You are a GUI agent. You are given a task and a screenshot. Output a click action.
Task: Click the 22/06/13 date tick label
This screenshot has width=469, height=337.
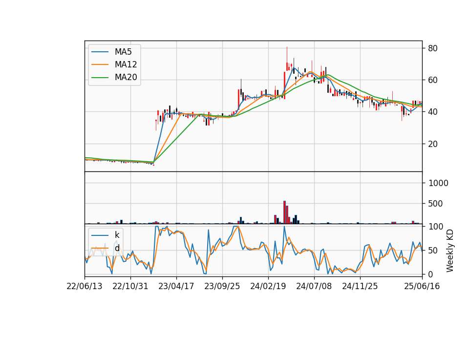click(85, 286)
